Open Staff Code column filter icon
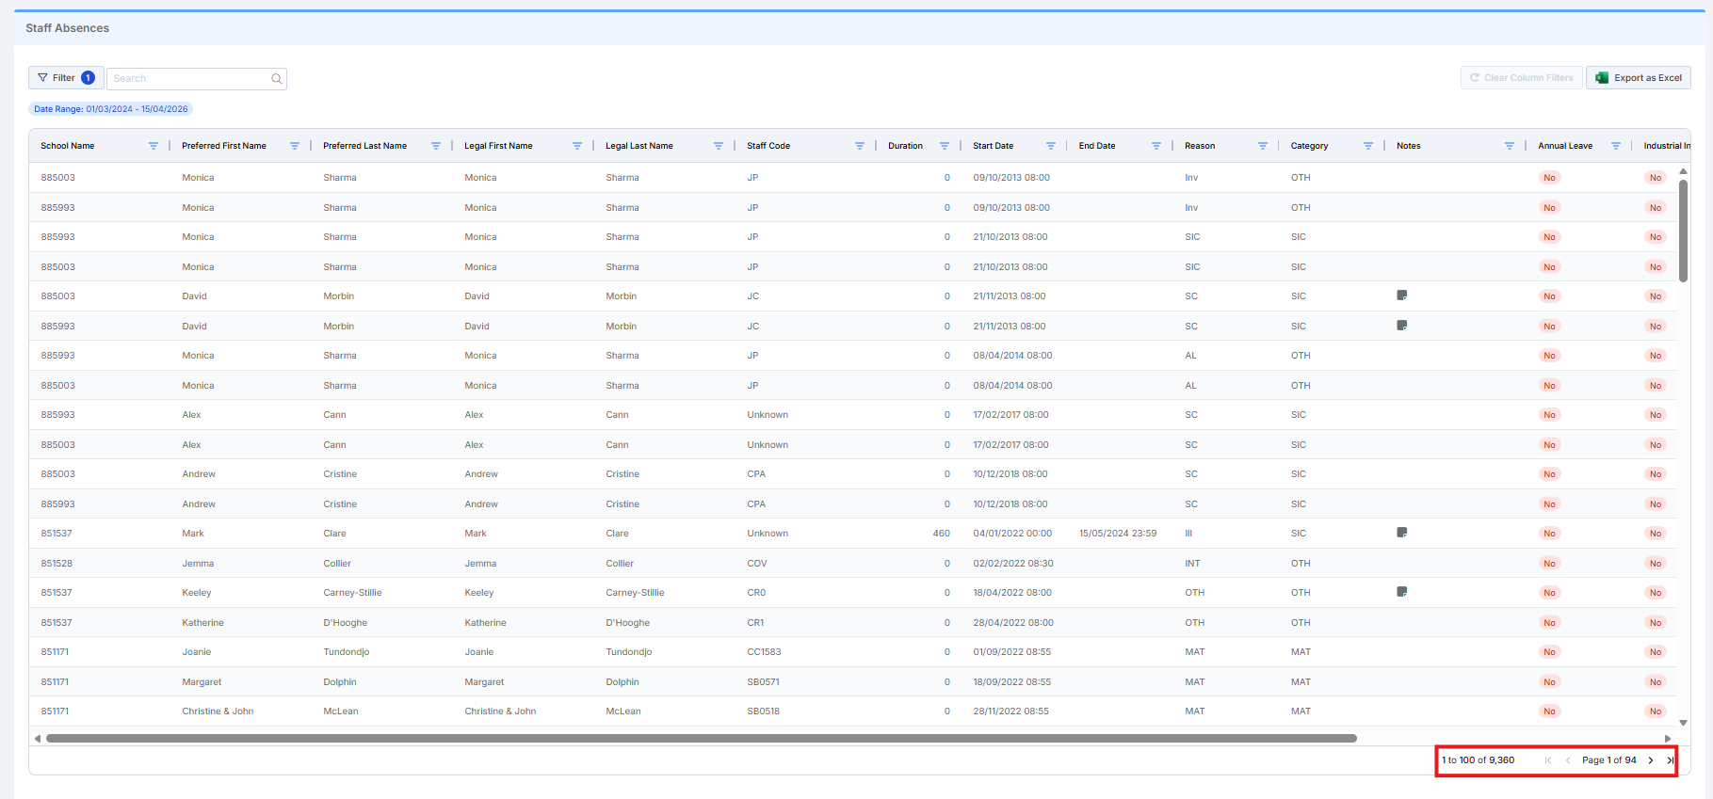1713x799 pixels. (860, 146)
